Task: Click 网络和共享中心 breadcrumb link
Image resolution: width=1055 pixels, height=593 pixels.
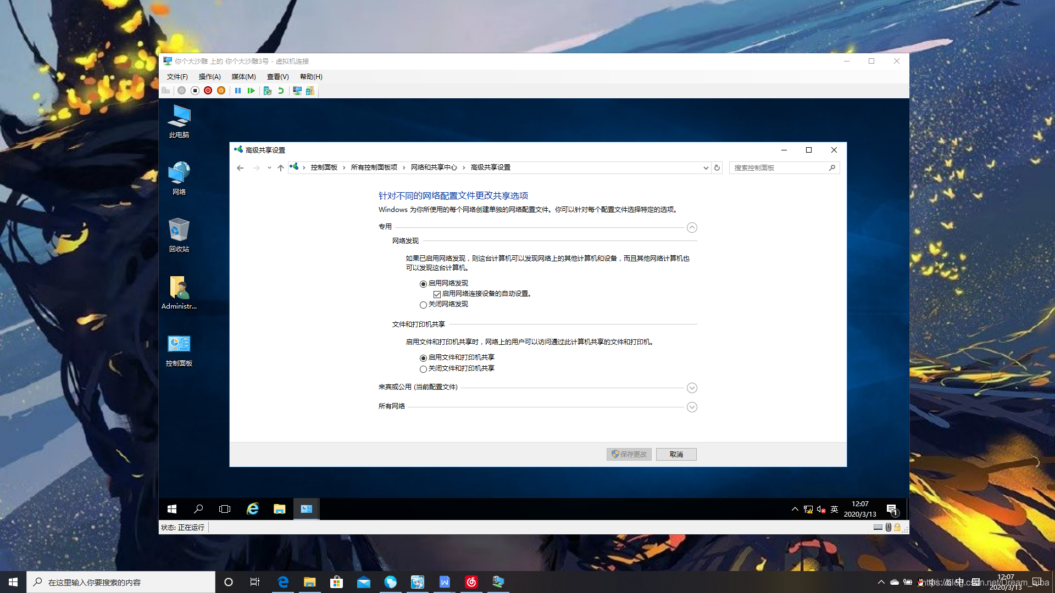Action: click(434, 167)
